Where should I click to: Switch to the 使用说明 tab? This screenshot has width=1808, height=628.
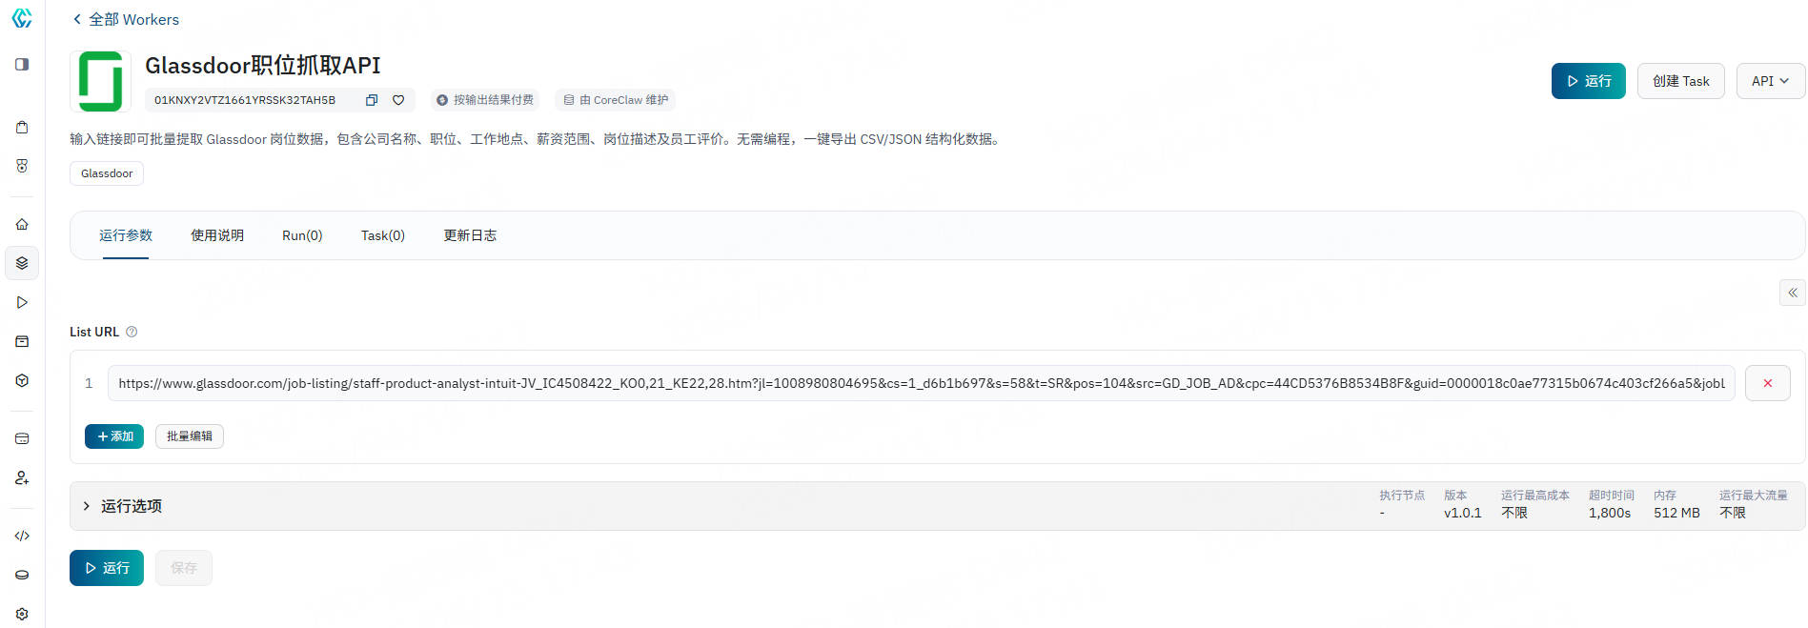click(x=217, y=235)
